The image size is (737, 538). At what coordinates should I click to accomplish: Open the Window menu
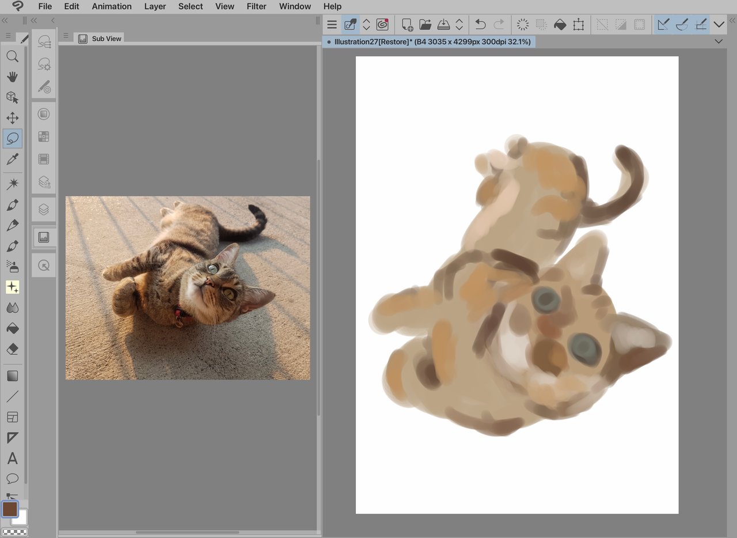pos(295,6)
